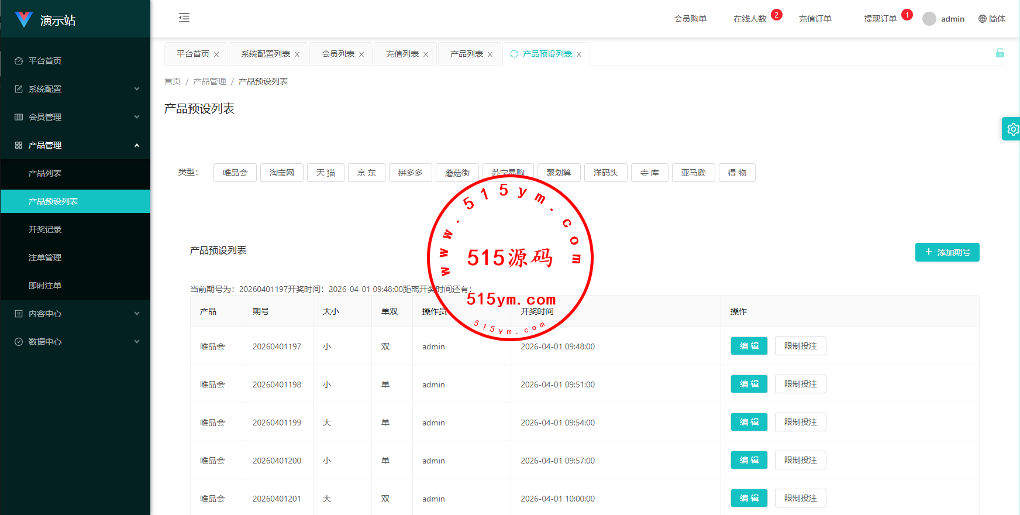Expand the 系统配置 sidebar menu
The image size is (1020, 515).
(x=75, y=89)
